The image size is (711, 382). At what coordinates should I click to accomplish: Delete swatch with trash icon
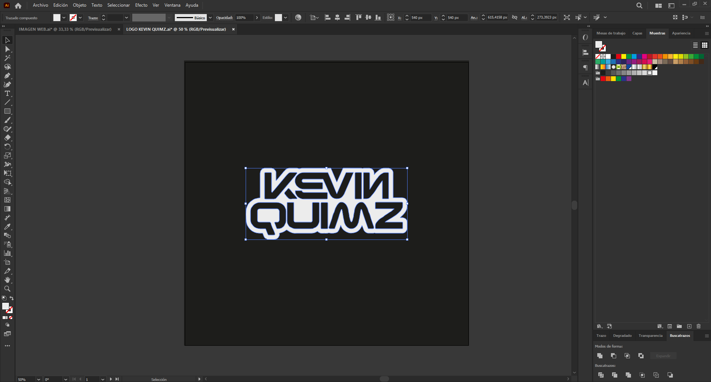pyautogui.click(x=699, y=326)
